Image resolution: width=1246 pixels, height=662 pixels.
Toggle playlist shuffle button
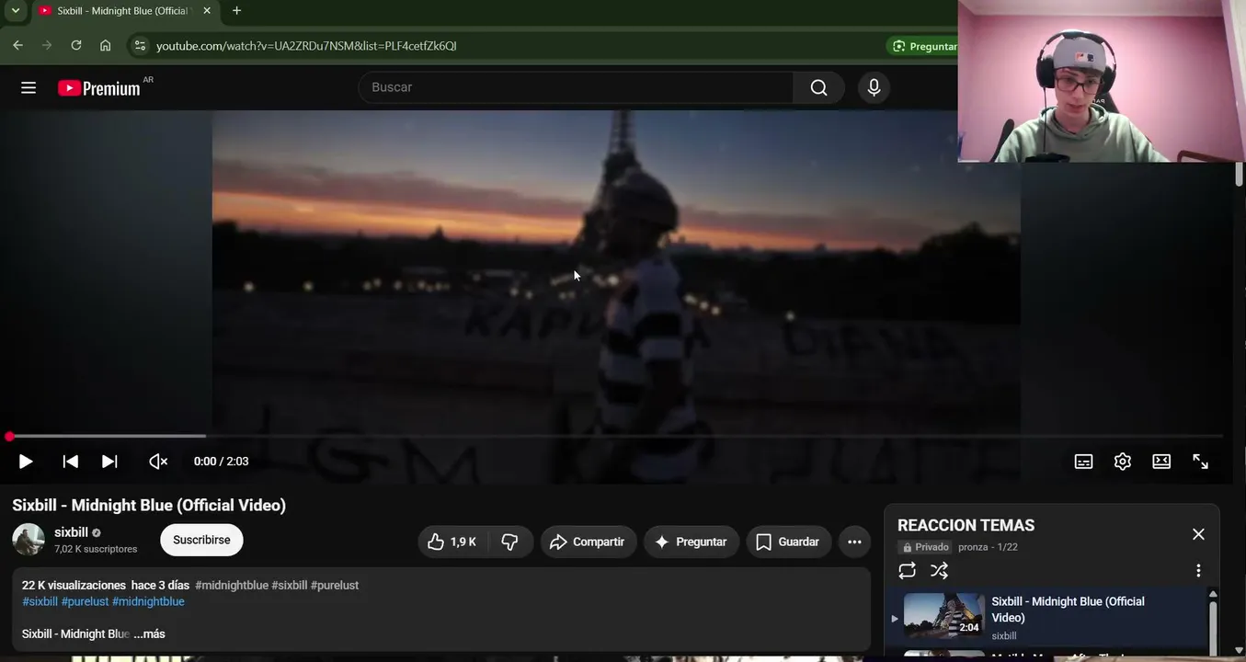click(939, 571)
